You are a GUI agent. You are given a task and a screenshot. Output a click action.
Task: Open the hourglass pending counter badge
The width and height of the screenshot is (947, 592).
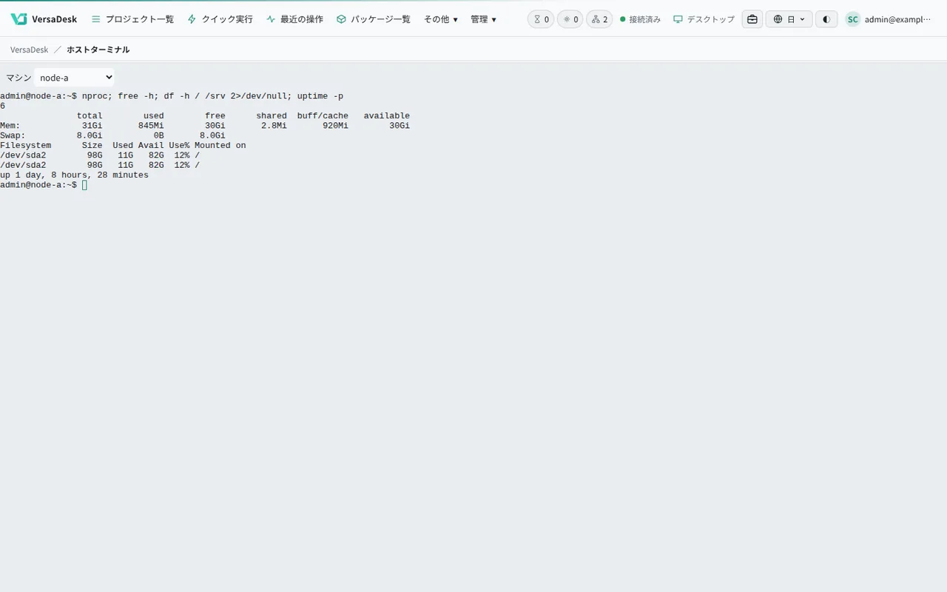coord(541,19)
